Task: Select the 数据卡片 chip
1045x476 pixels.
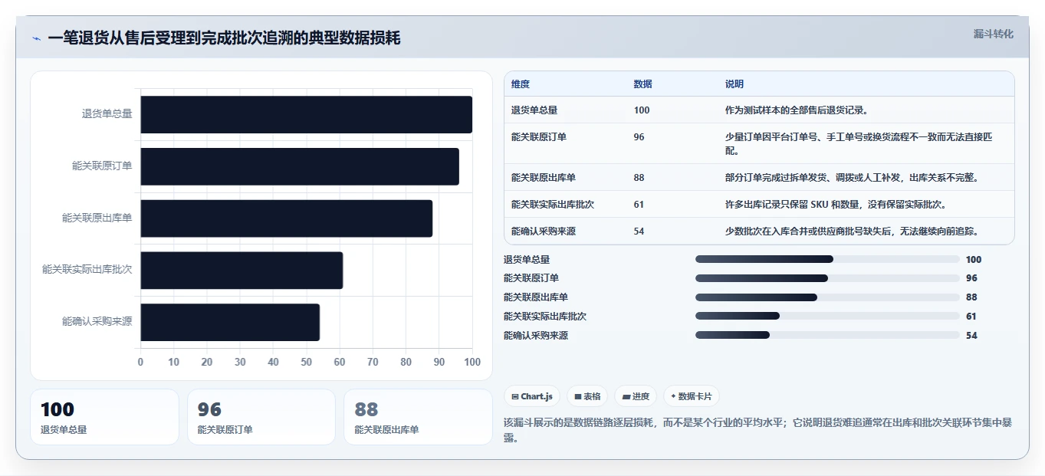Action: [x=691, y=396]
